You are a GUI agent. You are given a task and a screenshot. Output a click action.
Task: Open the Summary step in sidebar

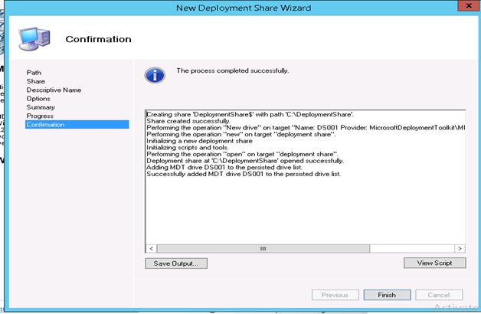pos(41,107)
